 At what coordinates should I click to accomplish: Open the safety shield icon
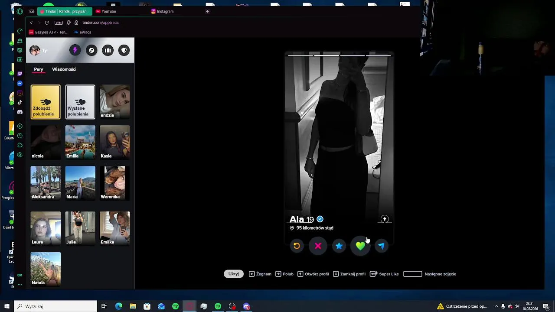tap(124, 50)
